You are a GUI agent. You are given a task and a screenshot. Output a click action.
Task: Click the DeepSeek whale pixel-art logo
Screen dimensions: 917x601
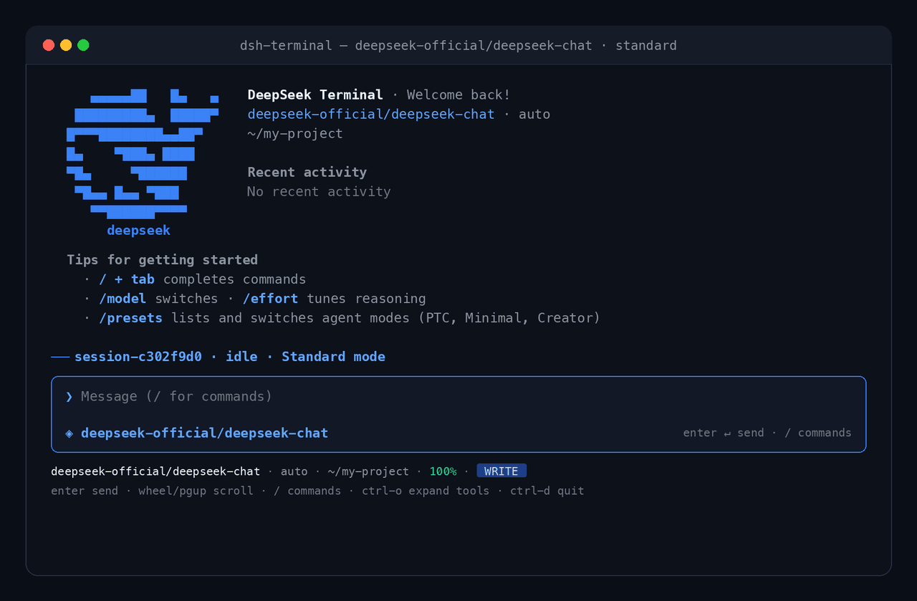click(x=143, y=153)
